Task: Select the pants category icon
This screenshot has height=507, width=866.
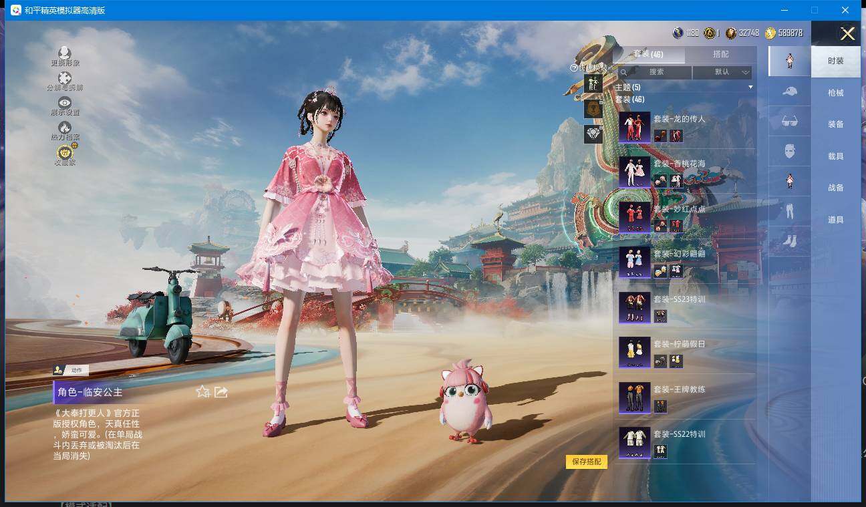Action: click(x=789, y=211)
